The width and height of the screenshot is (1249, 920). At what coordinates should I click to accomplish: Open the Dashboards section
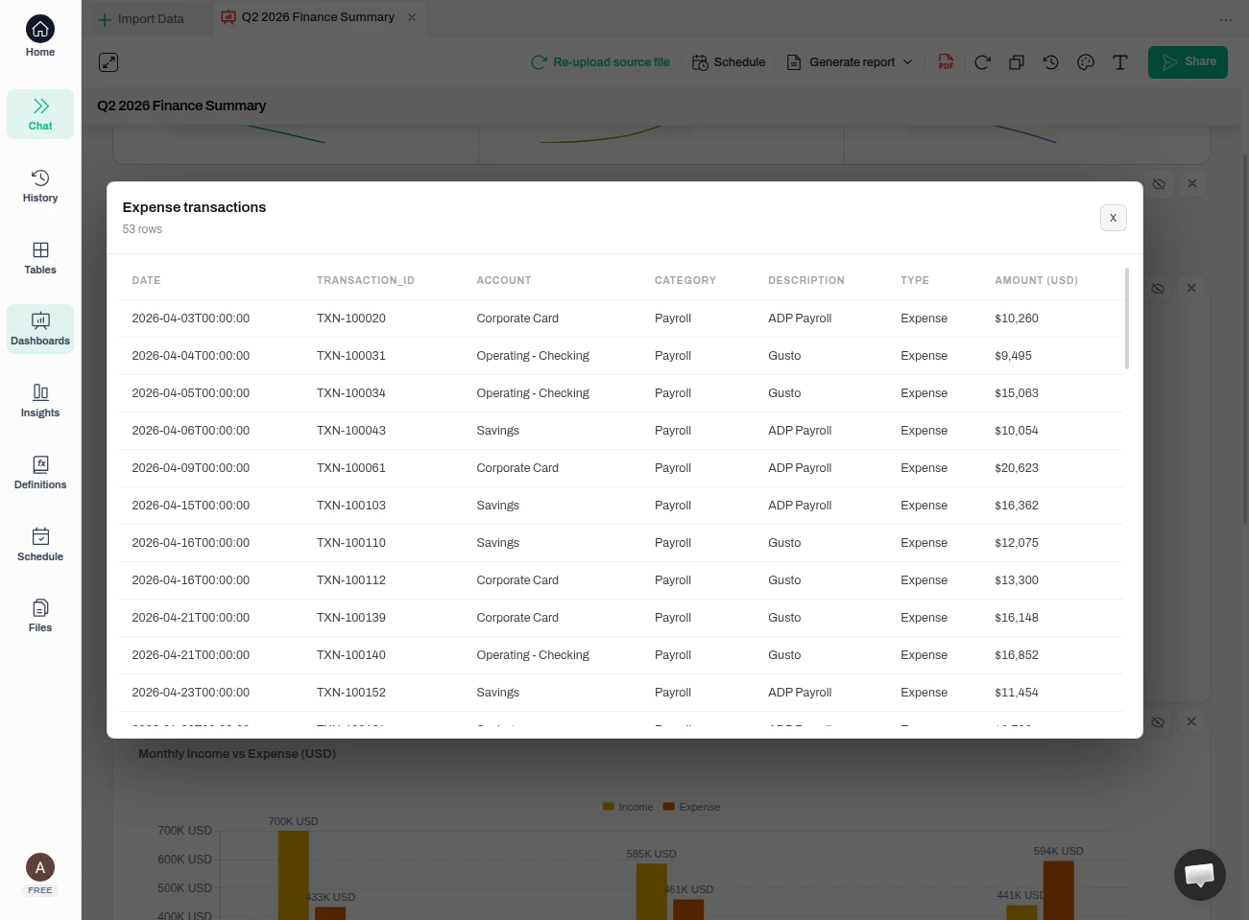[40, 329]
